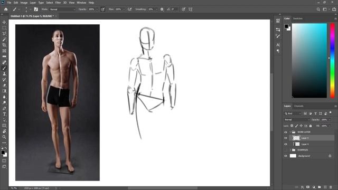Screen dimensions: 338x190
Task: Toggle visibility of WORK LAYER group
Action: [286, 132]
